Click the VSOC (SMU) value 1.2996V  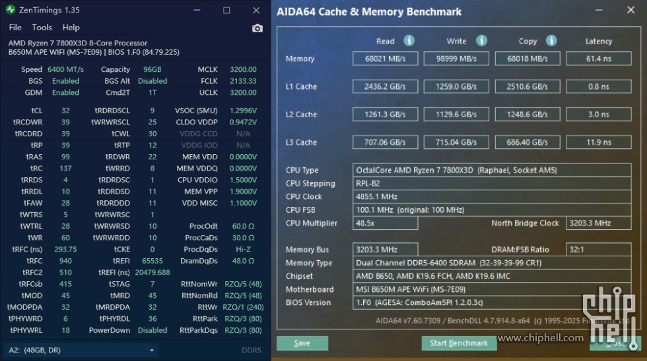[x=243, y=110]
